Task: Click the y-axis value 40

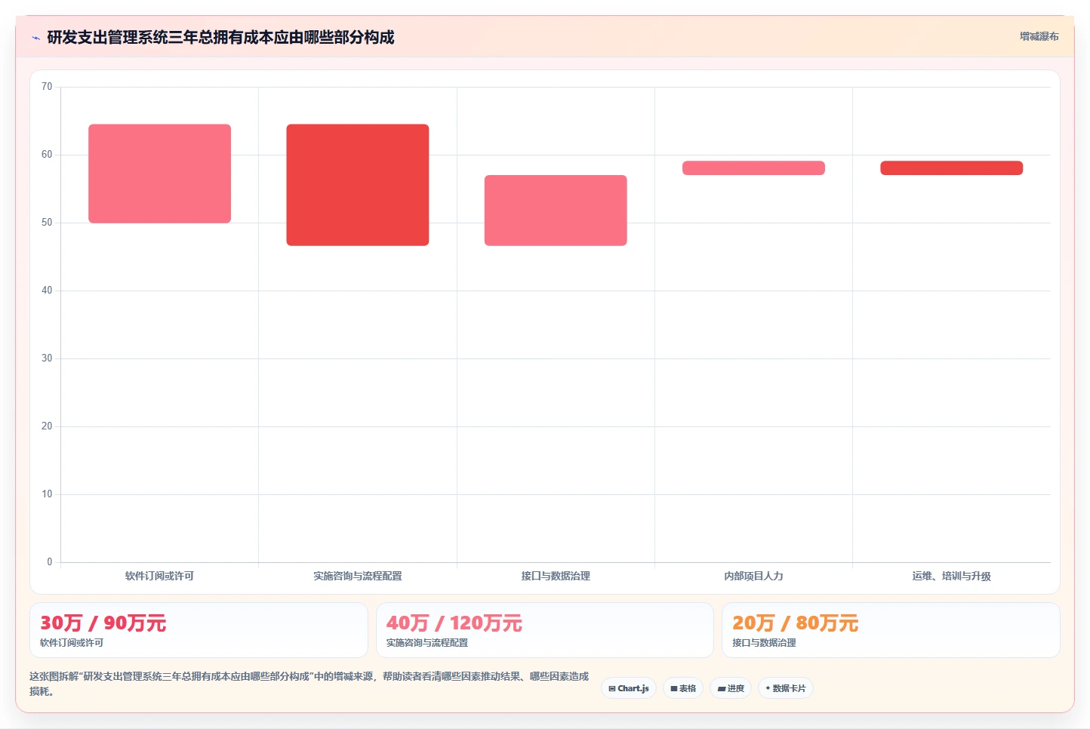Action: (x=47, y=291)
